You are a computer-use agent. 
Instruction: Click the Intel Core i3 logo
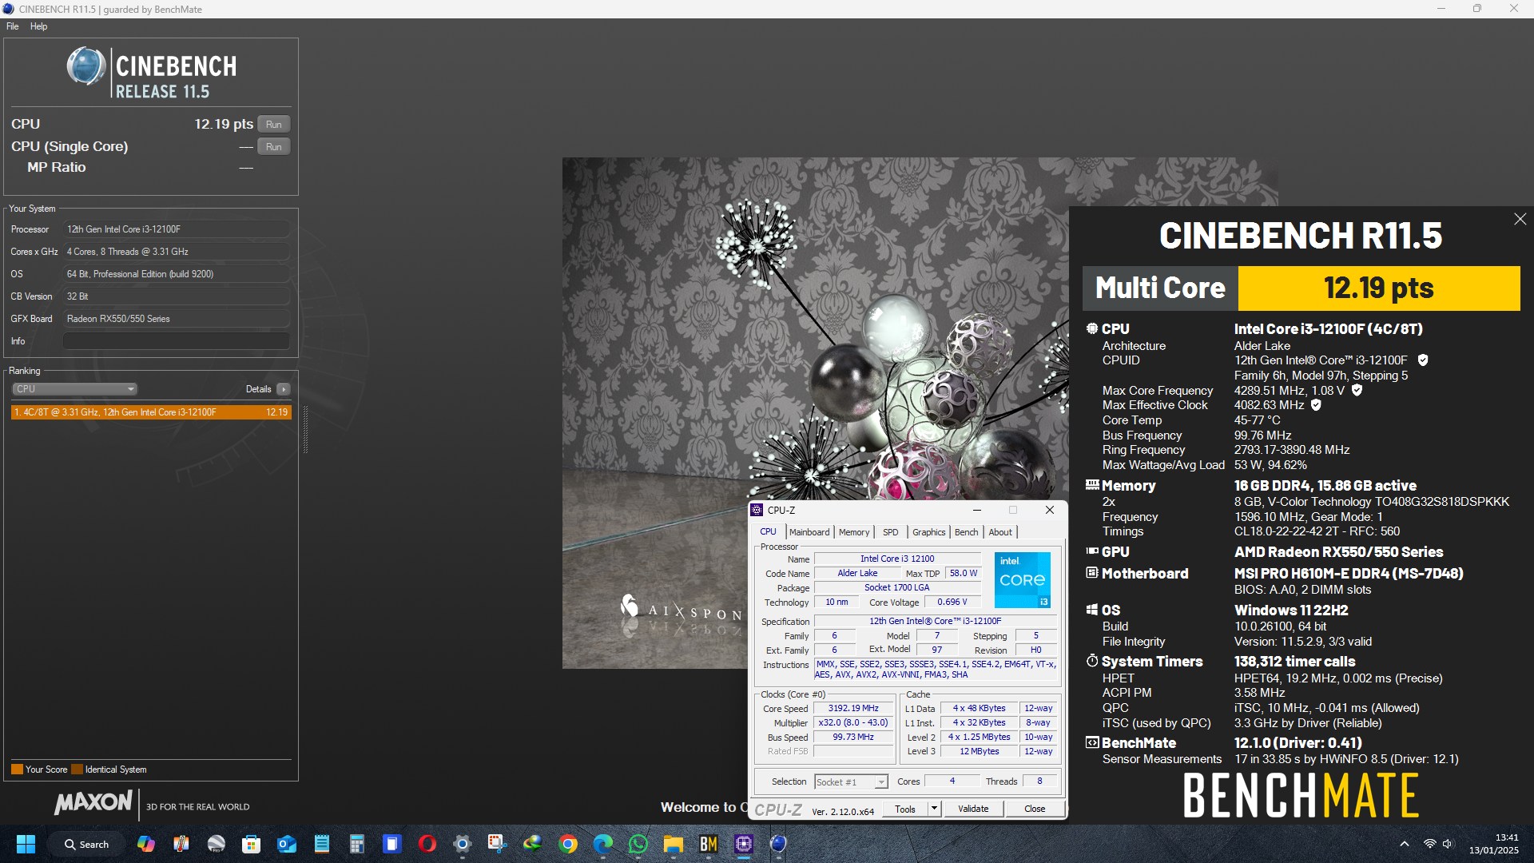1022,580
